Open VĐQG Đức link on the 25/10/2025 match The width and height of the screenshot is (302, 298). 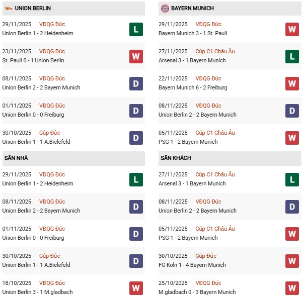(x=208, y=283)
